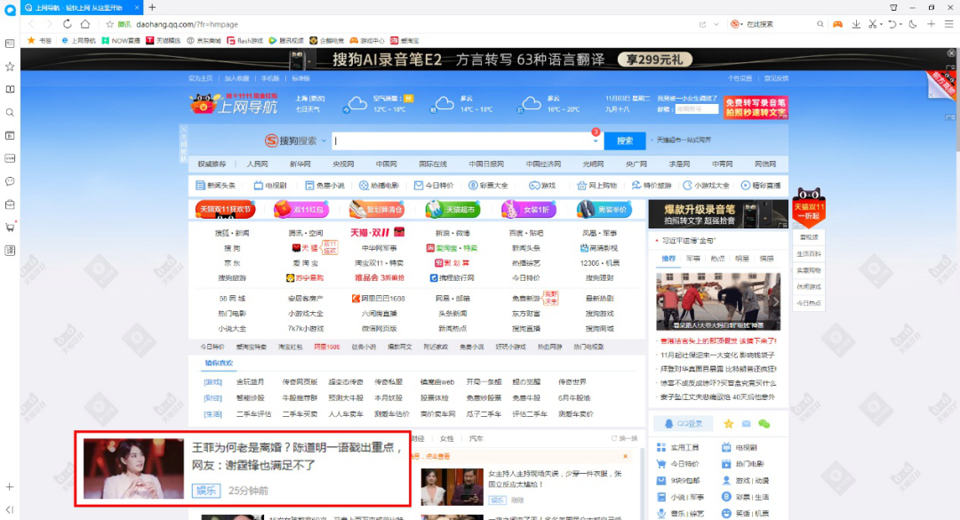Open the orange game controller icon
The image size is (960, 520).
point(837,24)
